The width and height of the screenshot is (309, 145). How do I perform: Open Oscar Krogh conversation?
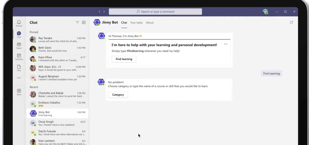point(57,123)
